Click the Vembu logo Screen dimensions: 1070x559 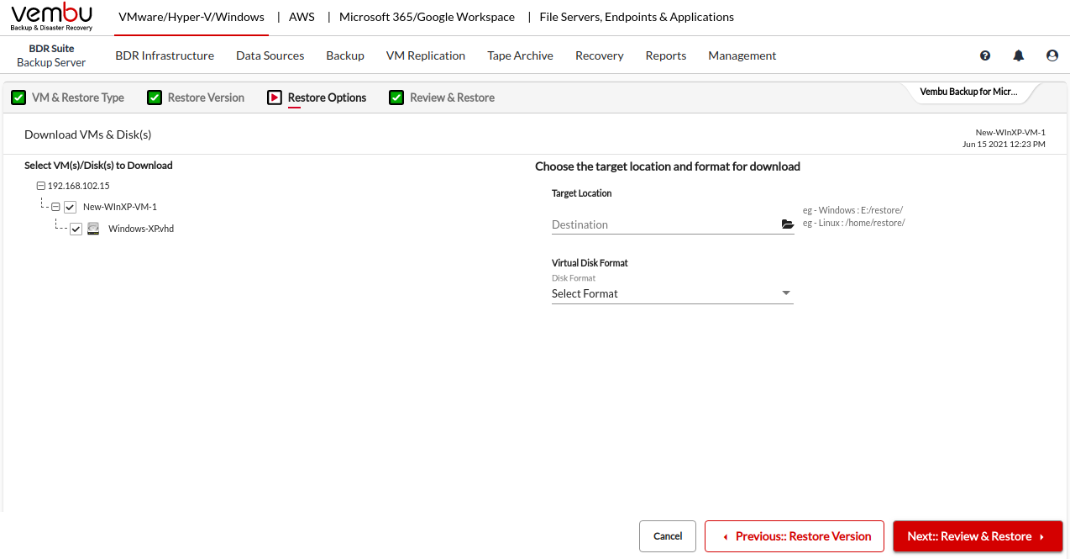click(x=51, y=17)
